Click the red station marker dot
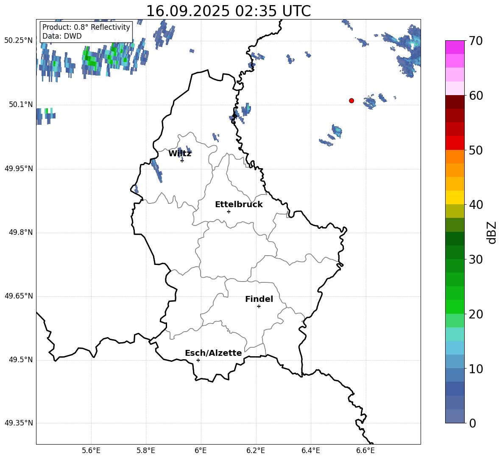This screenshot has width=502, height=459. (351, 101)
